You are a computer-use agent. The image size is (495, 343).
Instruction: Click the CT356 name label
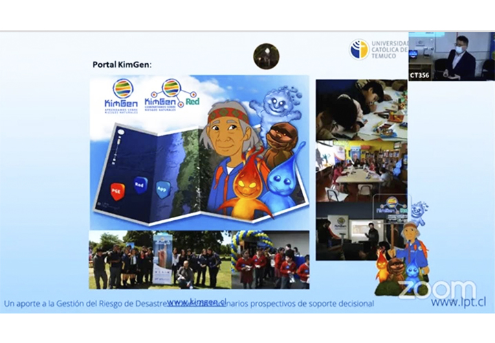420,75
